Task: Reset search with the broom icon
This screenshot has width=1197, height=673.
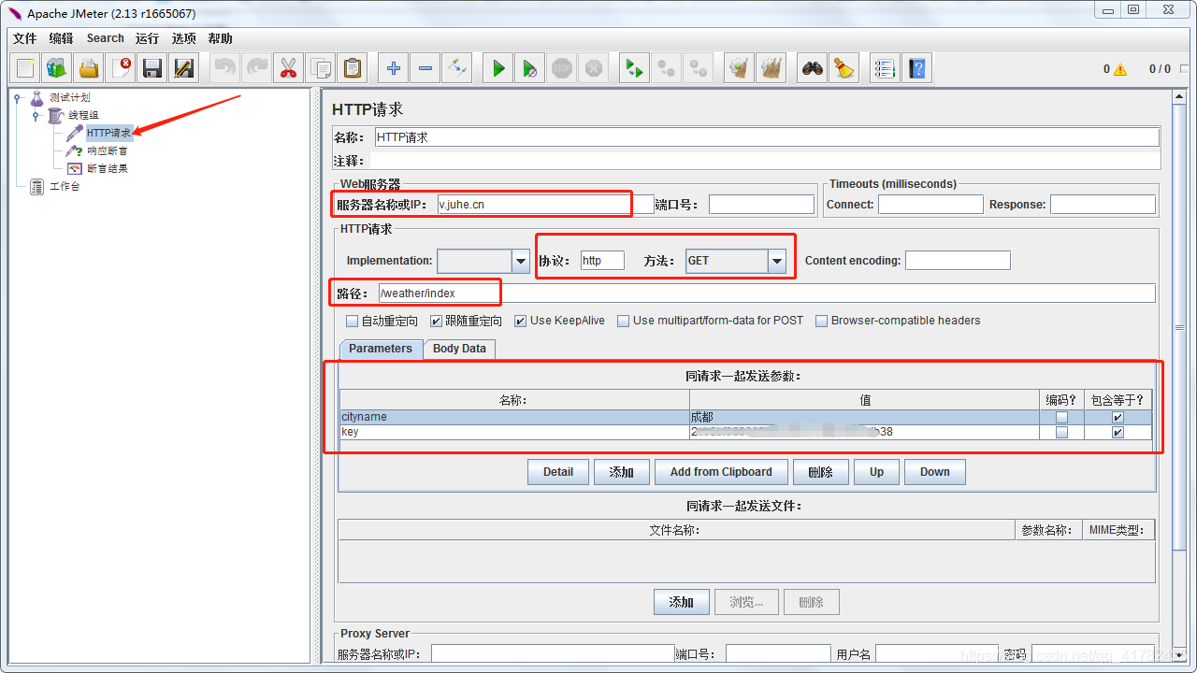Action: click(x=844, y=68)
